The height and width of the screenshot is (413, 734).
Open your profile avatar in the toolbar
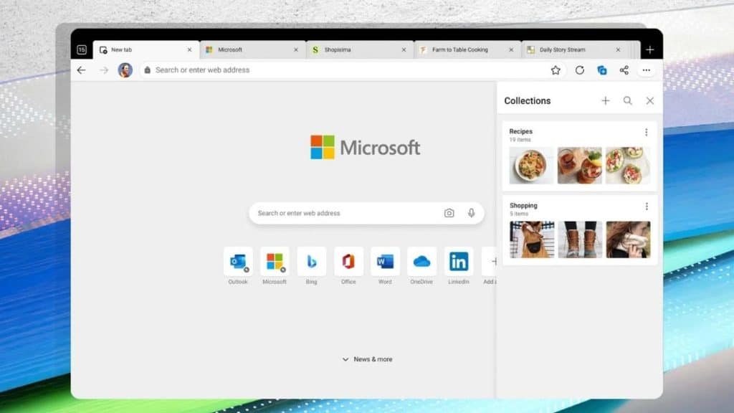tap(125, 70)
